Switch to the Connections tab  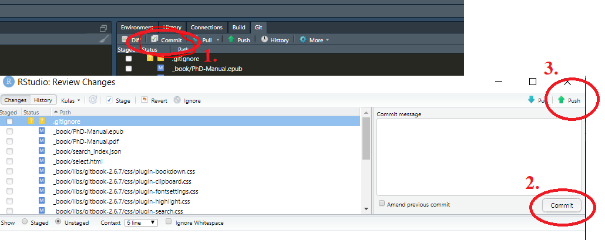point(207,27)
